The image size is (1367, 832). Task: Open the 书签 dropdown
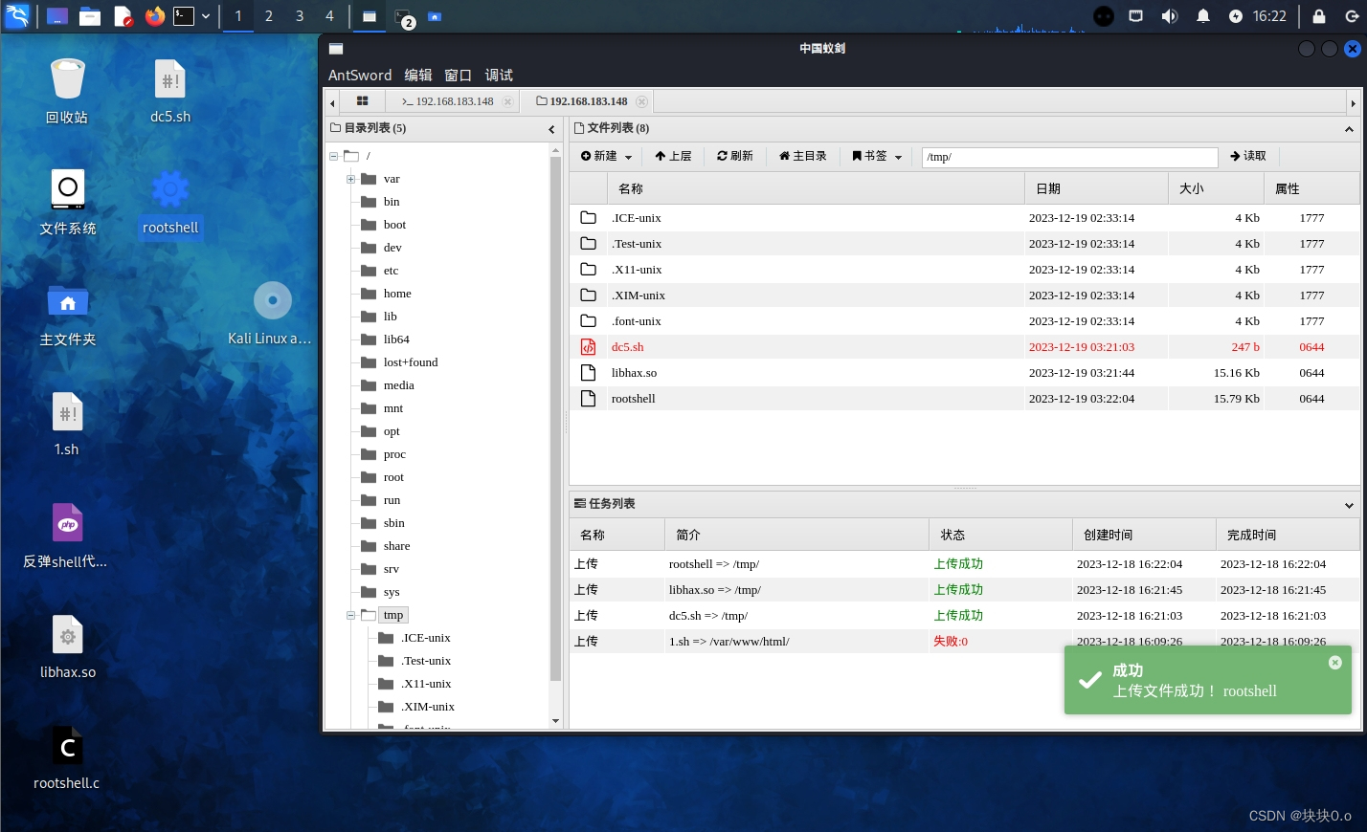877,156
